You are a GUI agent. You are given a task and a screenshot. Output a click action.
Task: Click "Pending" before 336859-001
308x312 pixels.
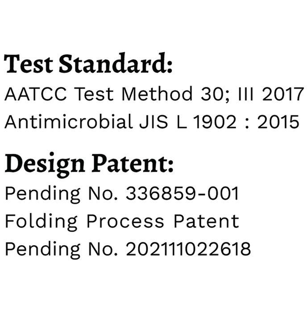(x=37, y=194)
